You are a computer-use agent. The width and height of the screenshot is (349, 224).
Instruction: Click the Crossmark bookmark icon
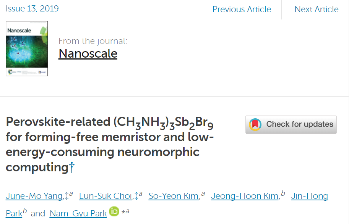pos(255,124)
